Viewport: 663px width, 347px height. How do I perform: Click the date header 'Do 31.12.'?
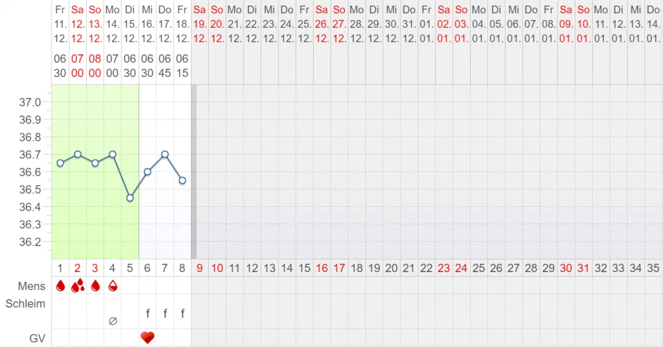click(409, 24)
